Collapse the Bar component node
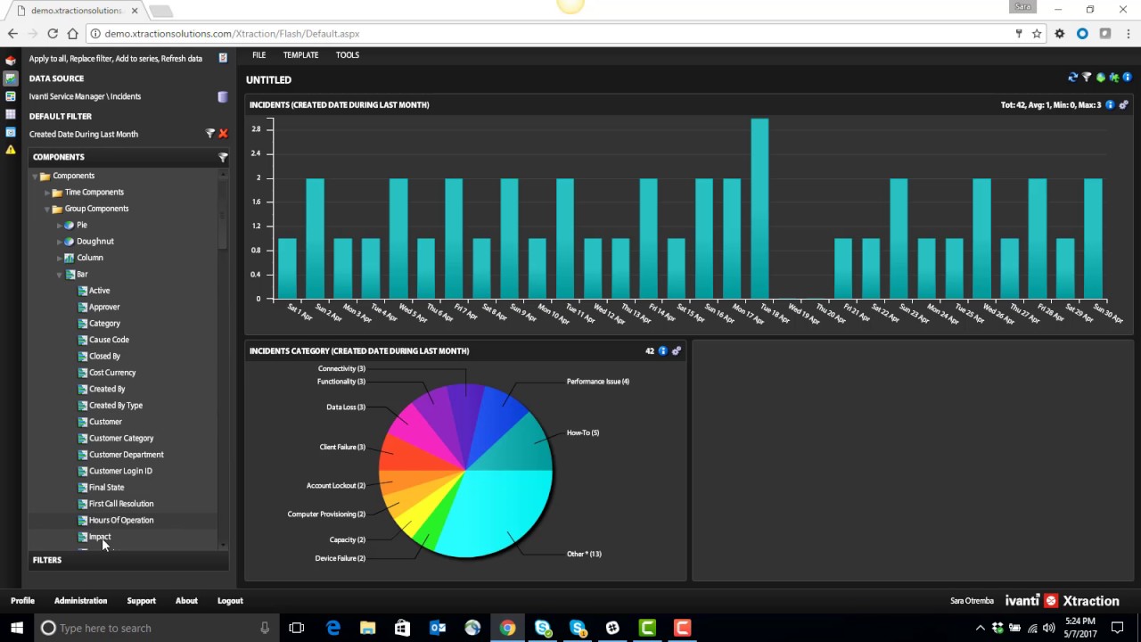Viewport: 1141px width, 642px height. (60, 275)
